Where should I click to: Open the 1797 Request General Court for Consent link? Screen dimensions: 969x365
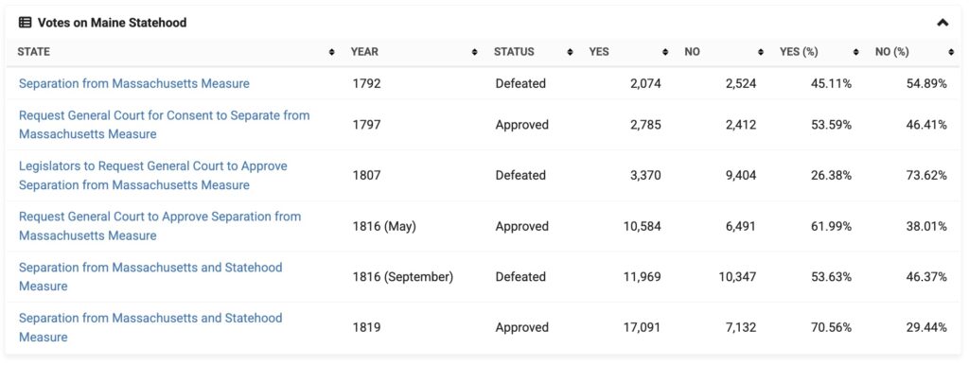[x=165, y=125]
